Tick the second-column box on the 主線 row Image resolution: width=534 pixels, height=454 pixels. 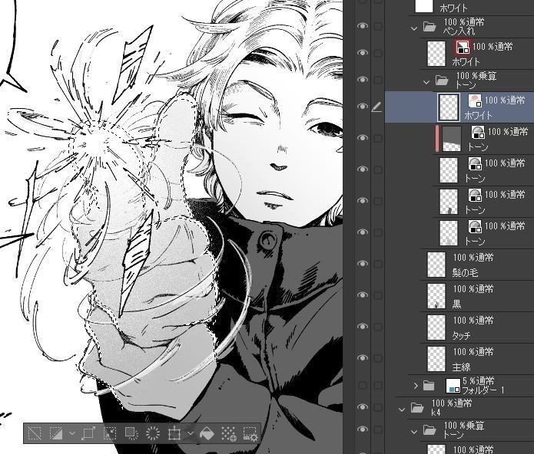(x=378, y=358)
